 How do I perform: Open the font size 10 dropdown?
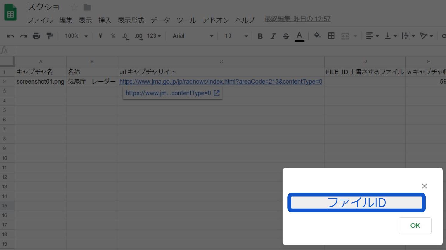(x=236, y=36)
